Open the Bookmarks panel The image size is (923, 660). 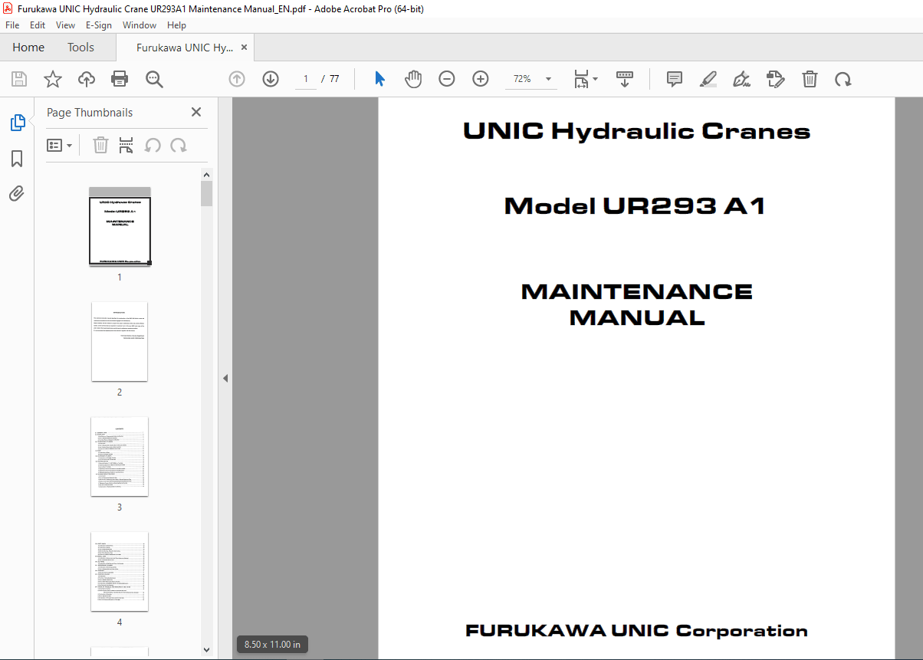pyautogui.click(x=17, y=159)
